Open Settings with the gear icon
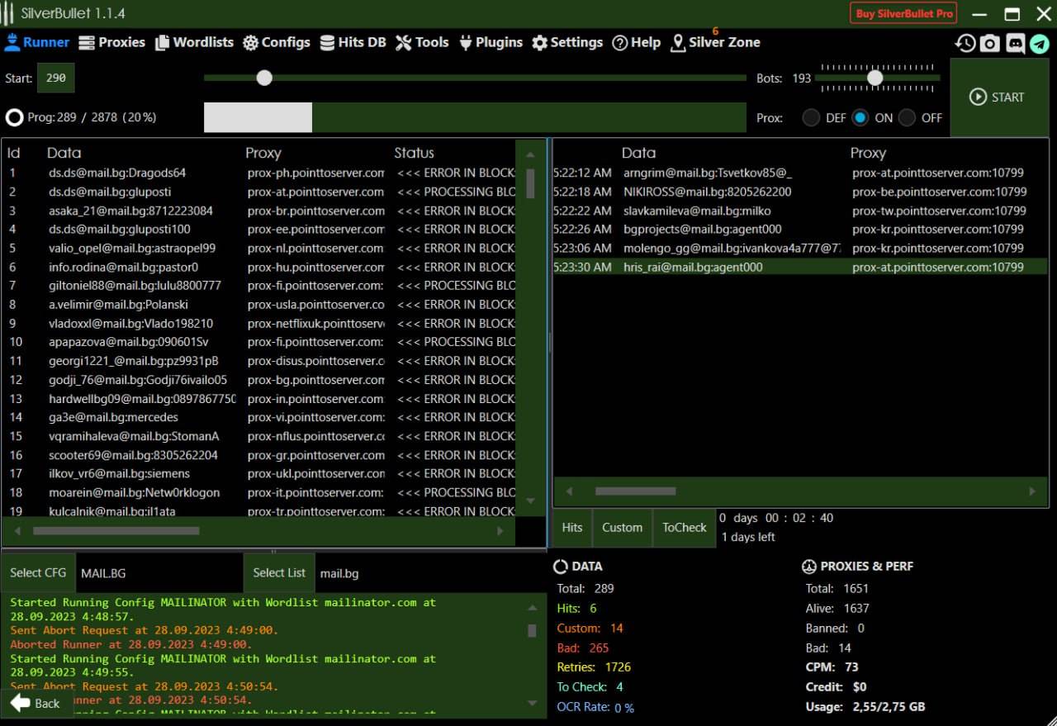The height and width of the screenshot is (726, 1057). tap(566, 42)
